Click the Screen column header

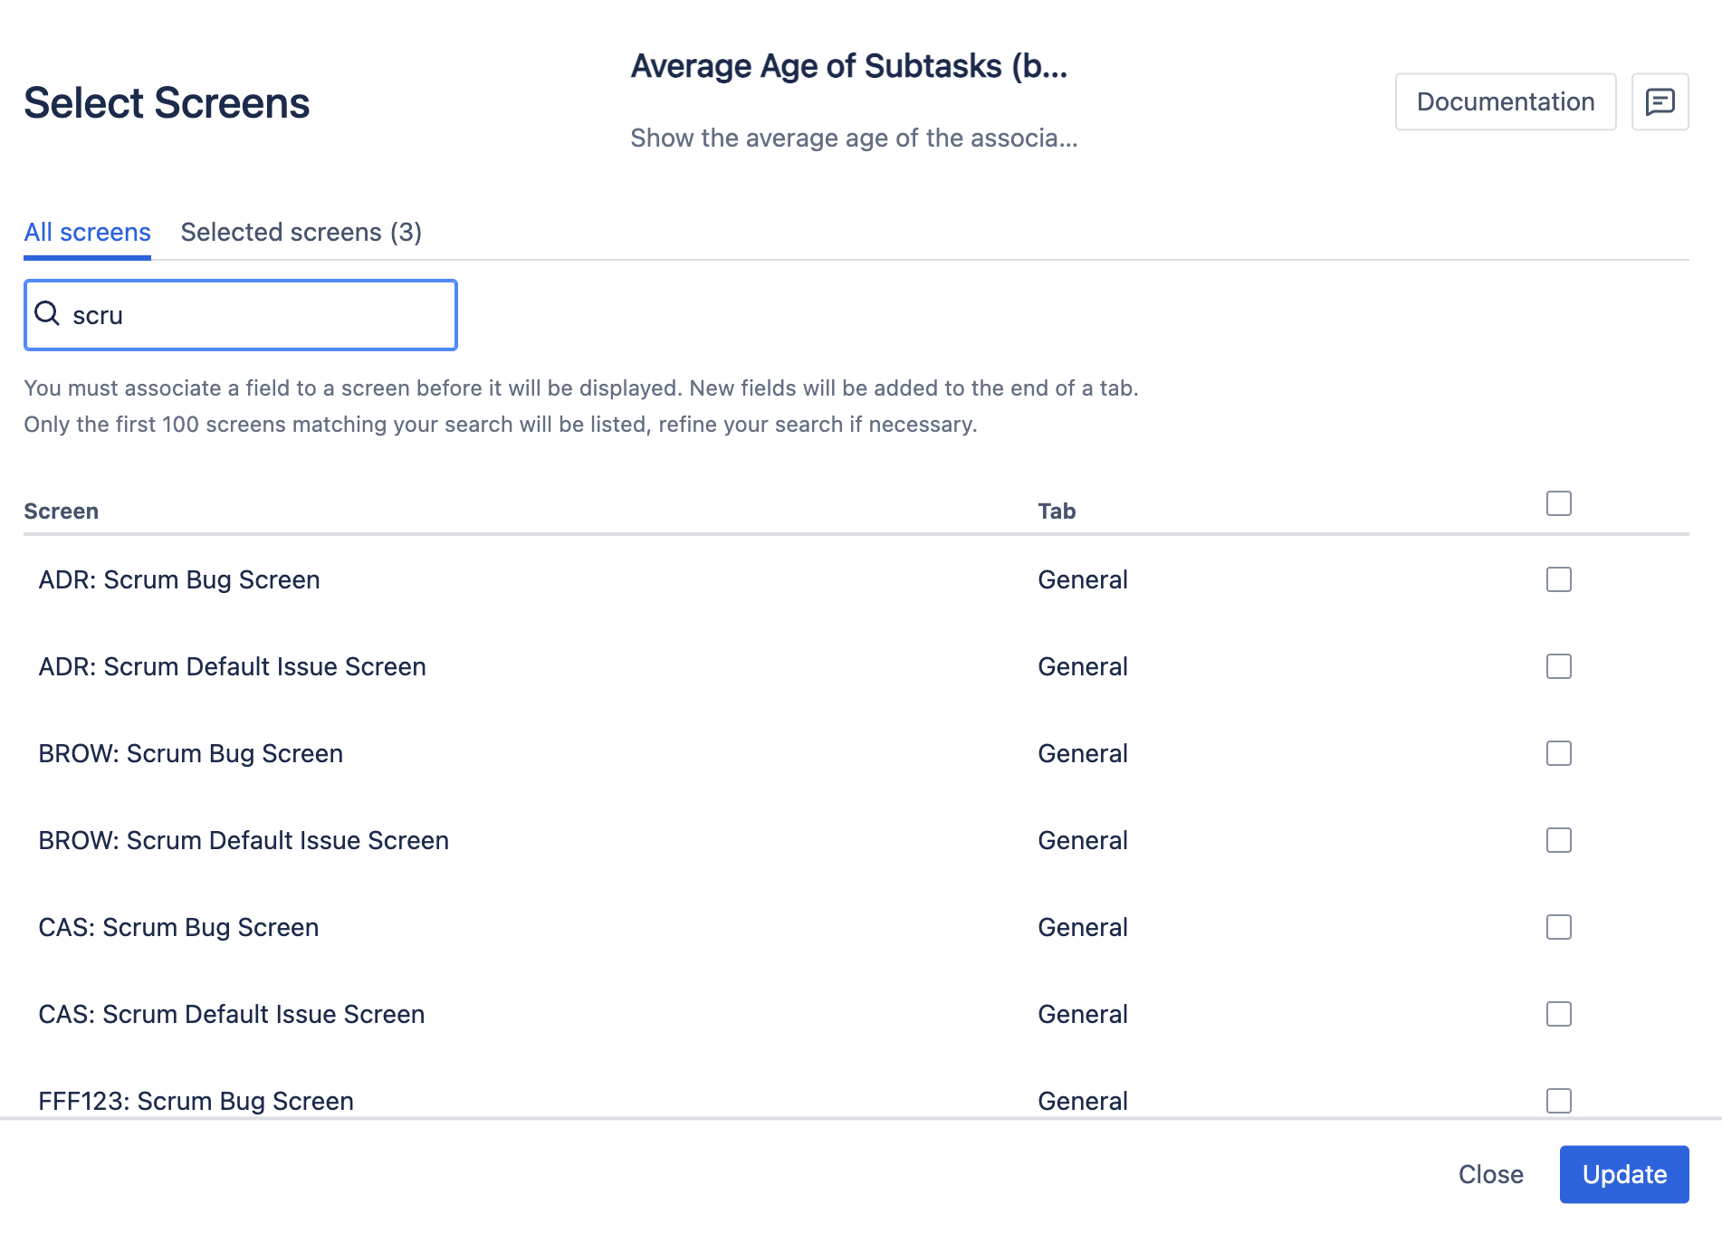click(61, 511)
